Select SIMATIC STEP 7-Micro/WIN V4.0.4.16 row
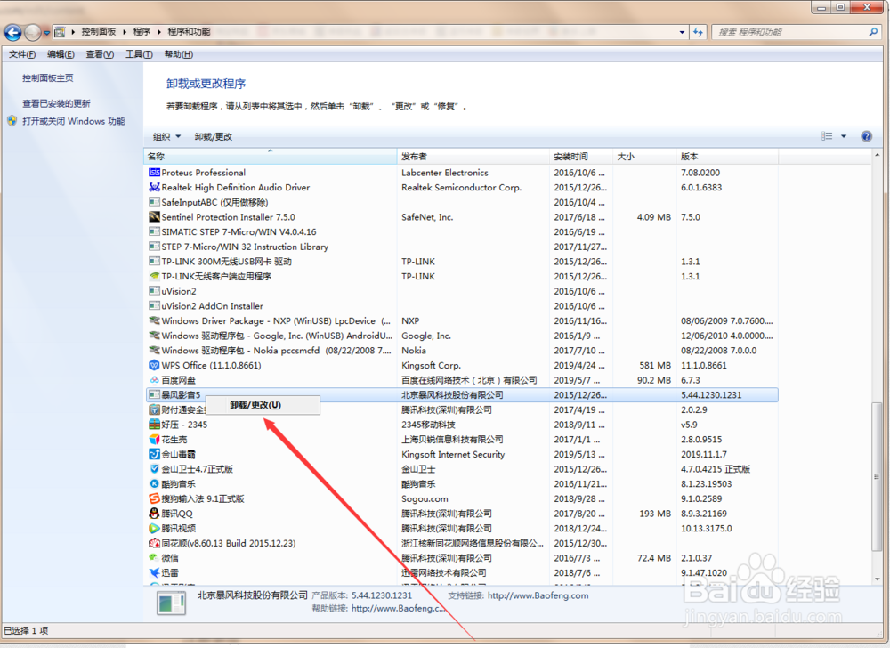Viewport: 890px width, 648px height. coord(461,231)
